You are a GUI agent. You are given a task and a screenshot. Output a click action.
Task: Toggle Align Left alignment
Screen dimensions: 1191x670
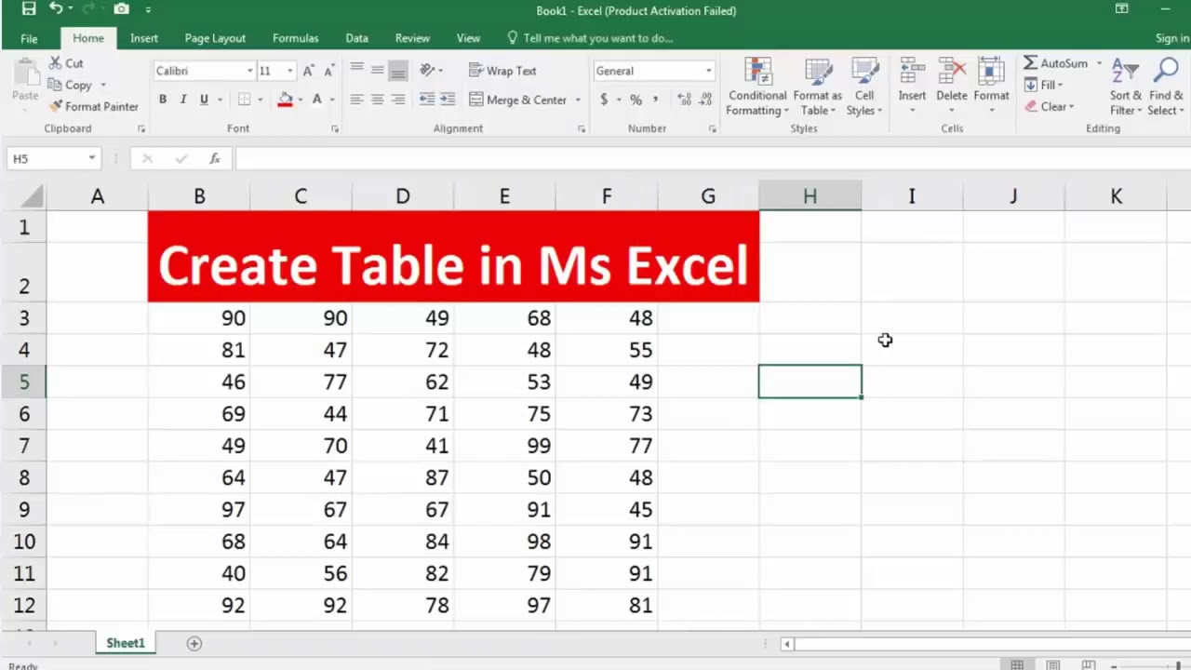pyautogui.click(x=356, y=100)
